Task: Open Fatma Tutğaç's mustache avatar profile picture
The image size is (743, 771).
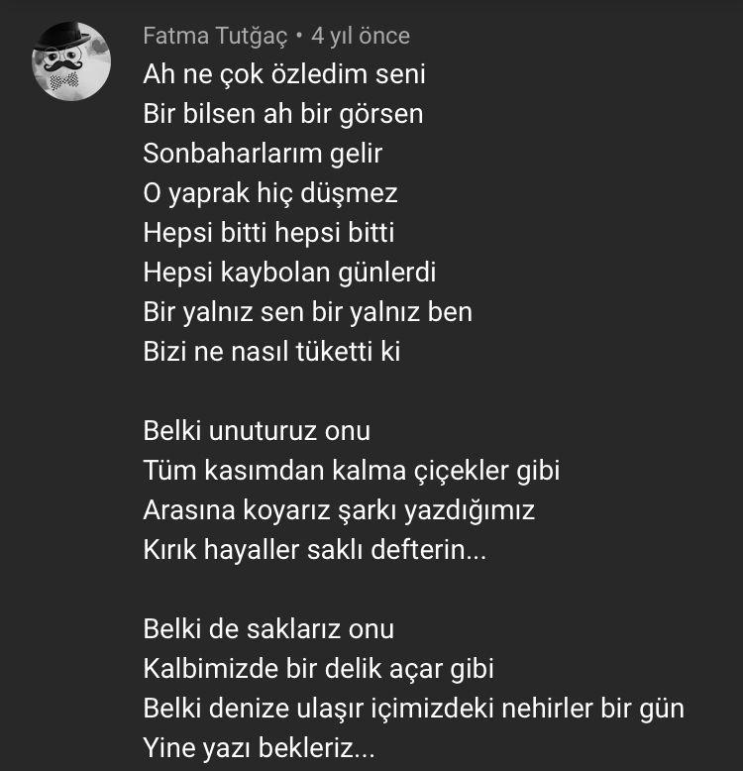Action: pyautogui.click(x=71, y=61)
